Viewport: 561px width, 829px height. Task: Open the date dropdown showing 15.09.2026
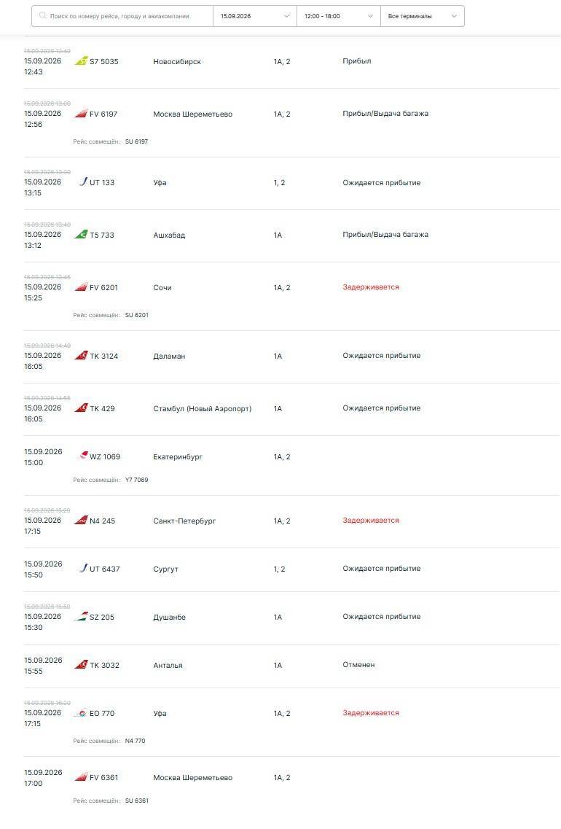[255, 16]
